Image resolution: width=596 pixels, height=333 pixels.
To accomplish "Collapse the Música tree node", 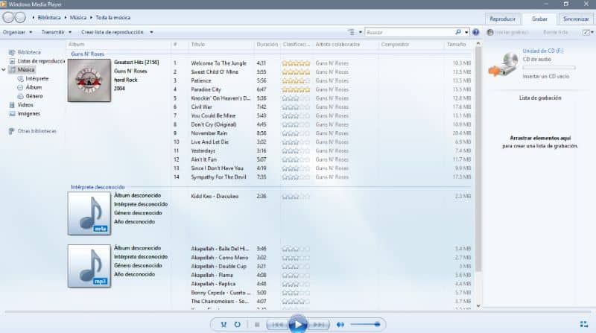I will [4, 69].
